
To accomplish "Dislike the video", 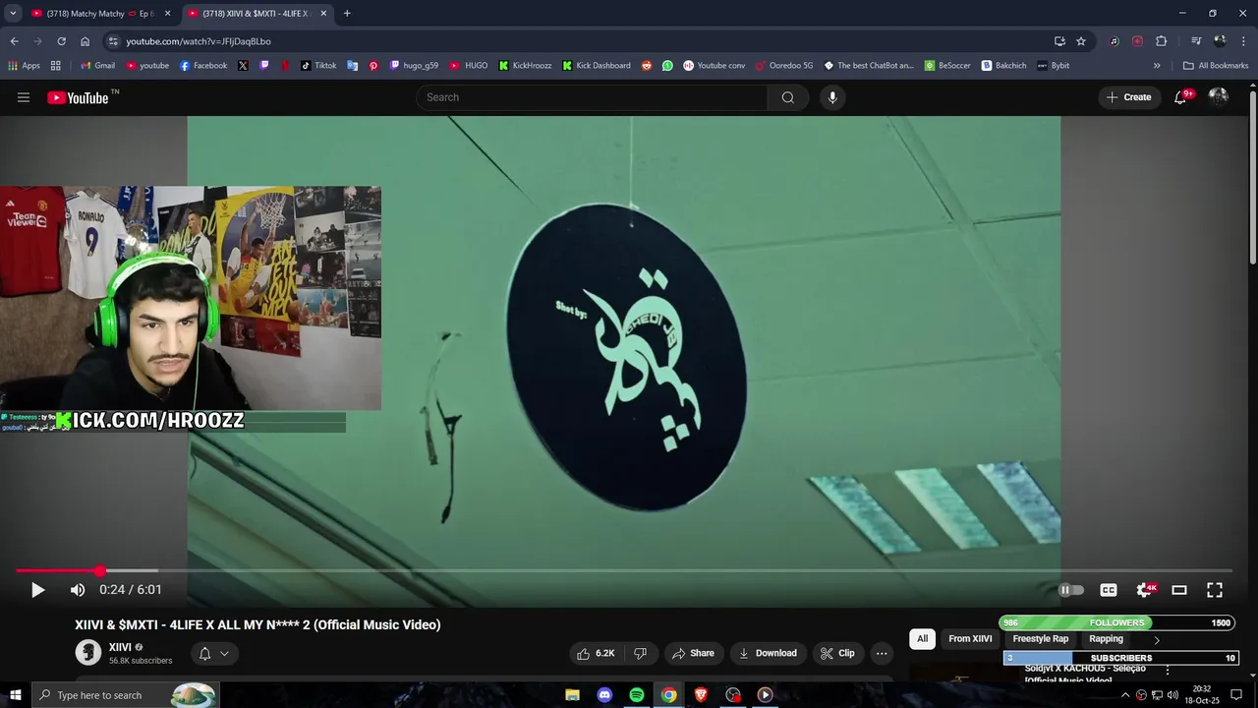I will [x=640, y=653].
